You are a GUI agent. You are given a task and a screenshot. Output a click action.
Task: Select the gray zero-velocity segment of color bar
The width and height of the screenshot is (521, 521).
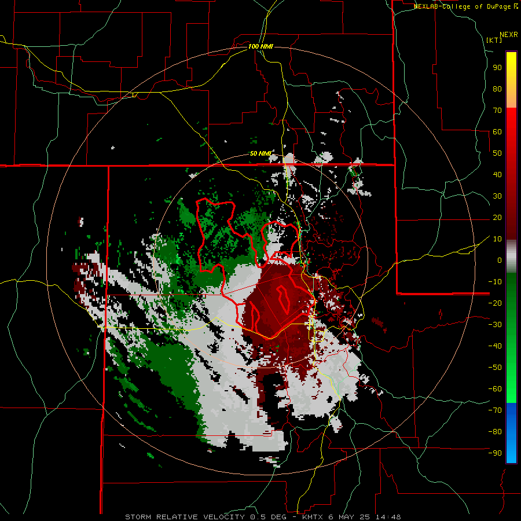511,256
